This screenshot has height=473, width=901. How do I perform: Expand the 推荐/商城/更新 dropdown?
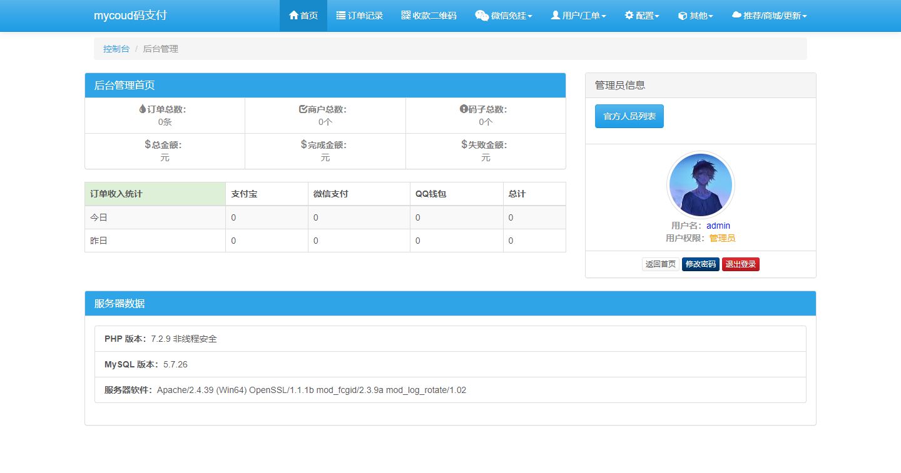click(770, 16)
